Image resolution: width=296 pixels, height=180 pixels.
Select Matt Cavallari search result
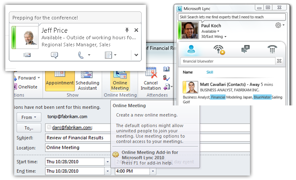233,93
